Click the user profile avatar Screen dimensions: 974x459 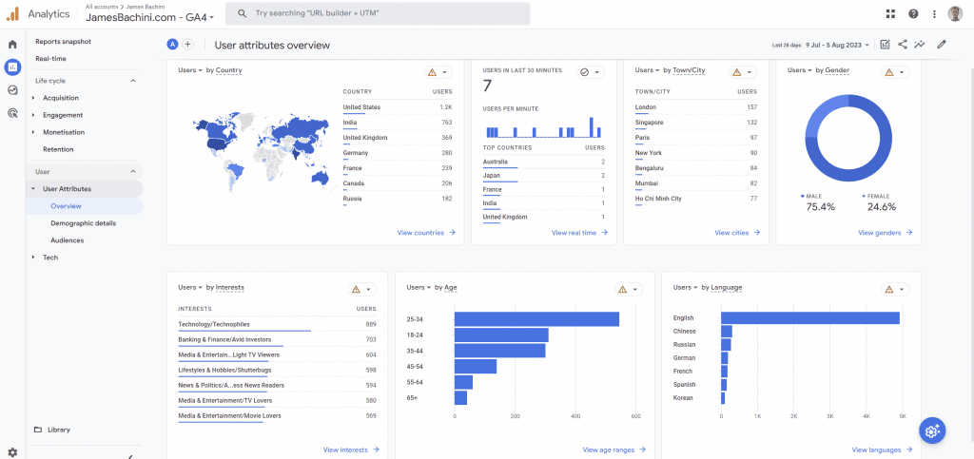click(955, 13)
